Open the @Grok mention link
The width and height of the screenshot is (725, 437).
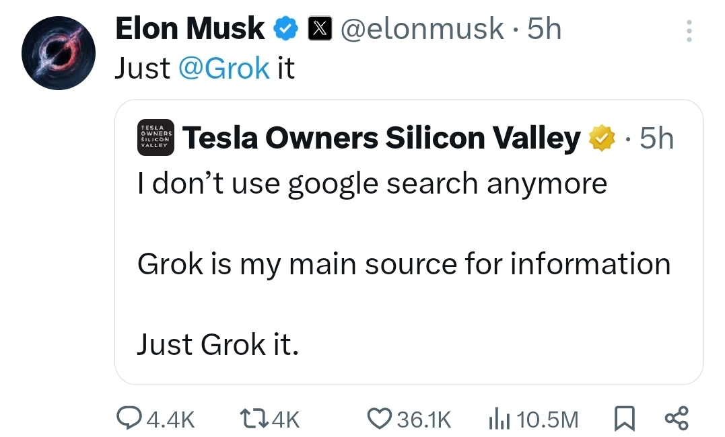(223, 68)
